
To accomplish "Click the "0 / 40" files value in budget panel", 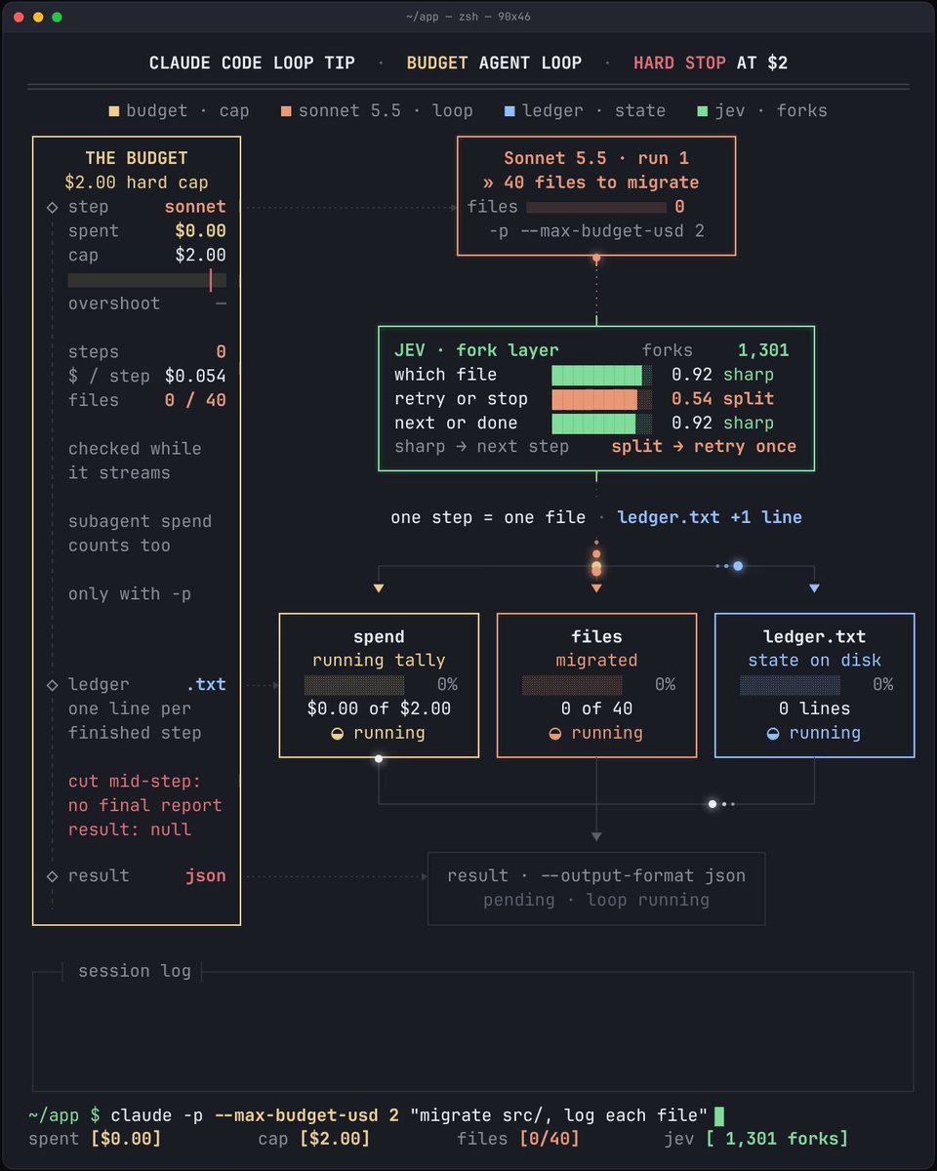I will pos(195,400).
